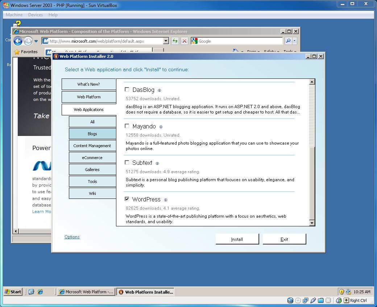Screen dimensions: 377x307
Task: Select Wiki category tab
Action: coord(92,193)
